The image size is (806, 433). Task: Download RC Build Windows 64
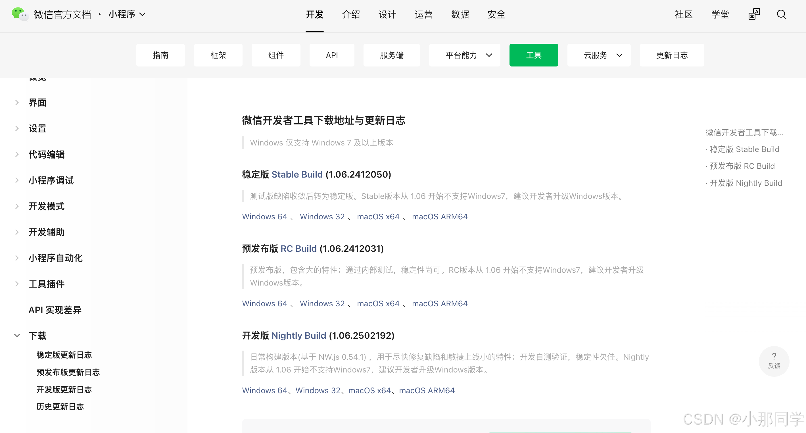(264, 303)
